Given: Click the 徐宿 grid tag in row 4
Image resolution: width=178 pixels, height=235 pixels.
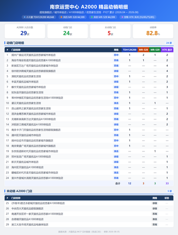Looking at the screenshot, I should pos(116,71).
